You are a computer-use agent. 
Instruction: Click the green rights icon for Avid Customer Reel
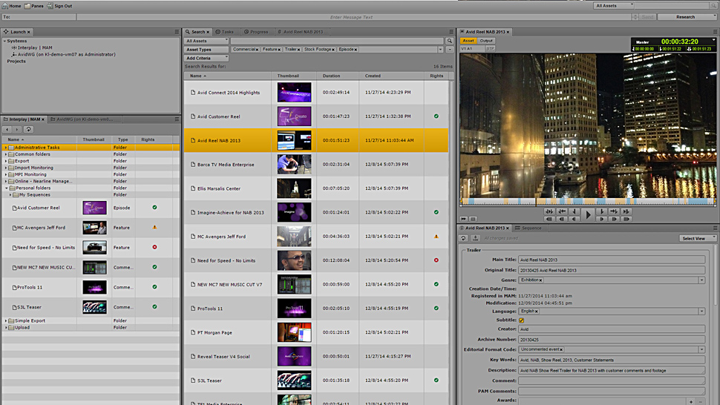[x=436, y=116]
